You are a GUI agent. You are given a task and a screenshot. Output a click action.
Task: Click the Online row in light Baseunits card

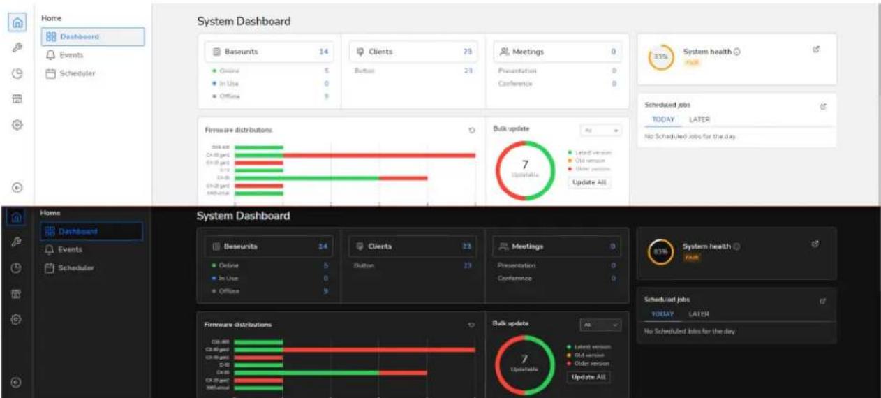click(x=269, y=71)
